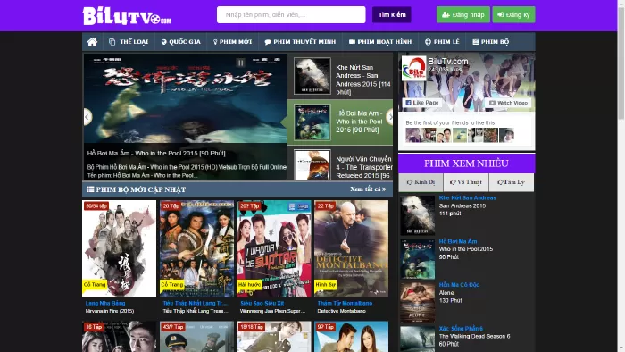Open Phim Lẻ section
The width and height of the screenshot is (625, 352).
(442, 42)
